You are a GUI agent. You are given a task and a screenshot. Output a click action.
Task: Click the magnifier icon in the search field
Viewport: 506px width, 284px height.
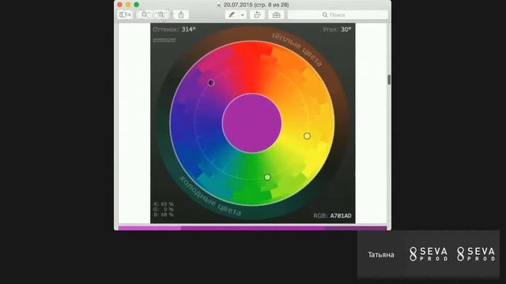point(325,15)
